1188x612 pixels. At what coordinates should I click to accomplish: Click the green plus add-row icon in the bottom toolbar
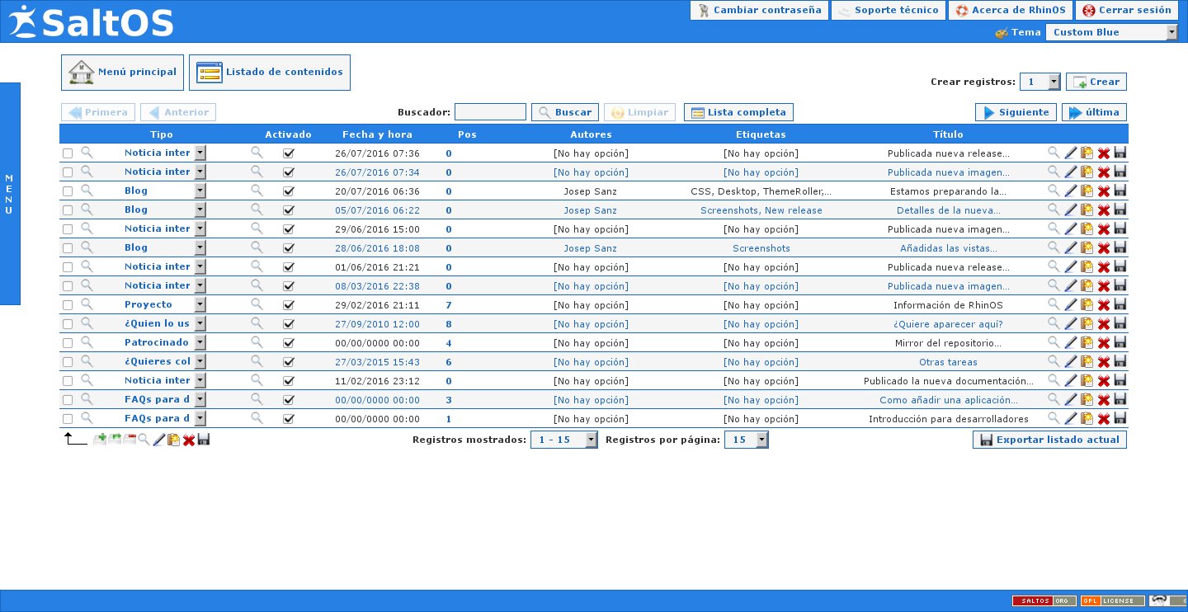[99, 440]
